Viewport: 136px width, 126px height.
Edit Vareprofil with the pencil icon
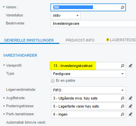click(x=130, y=66)
